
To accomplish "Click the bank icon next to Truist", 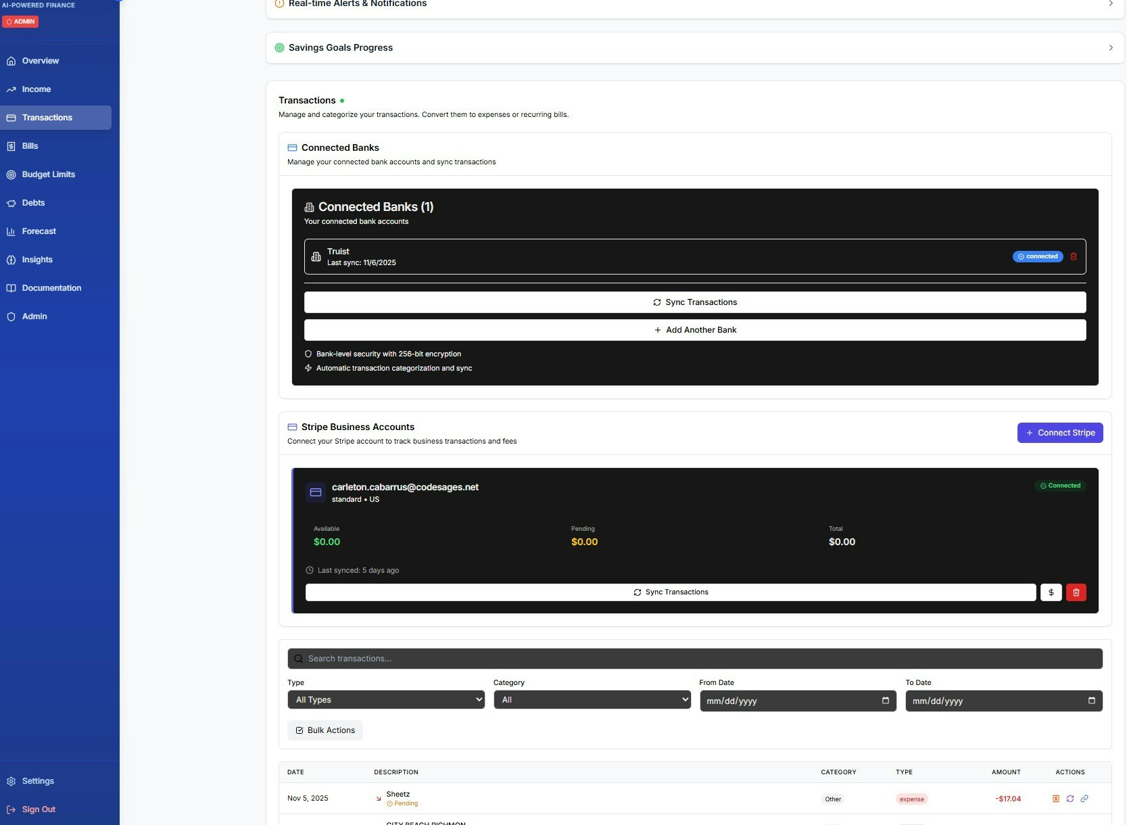I will click(x=316, y=257).
